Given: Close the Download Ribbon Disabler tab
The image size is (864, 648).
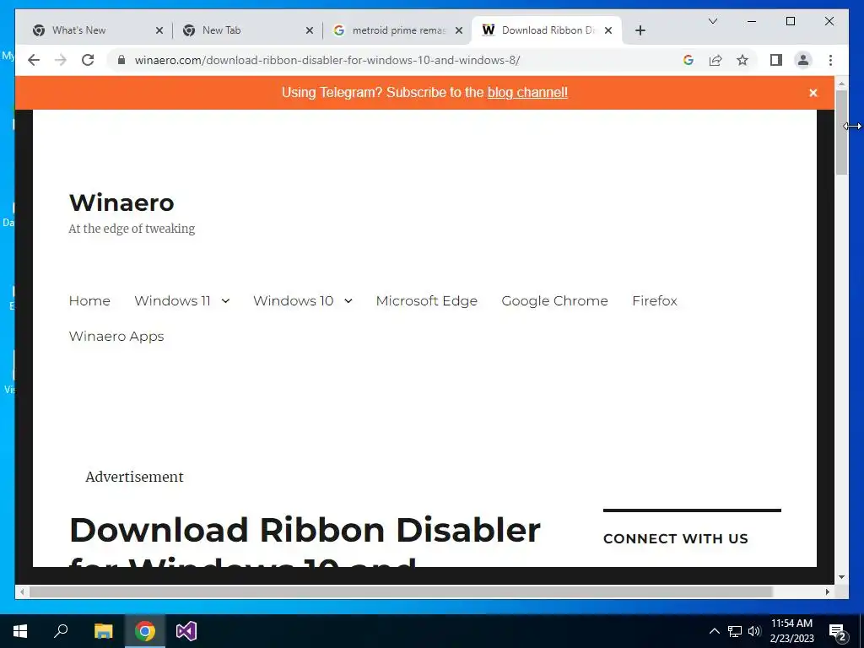Looking at the screenshot, I should click(607, 30).
